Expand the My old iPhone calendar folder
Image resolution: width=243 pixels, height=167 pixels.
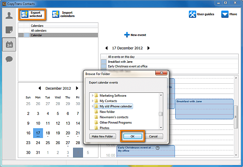(x=92, y=106)
